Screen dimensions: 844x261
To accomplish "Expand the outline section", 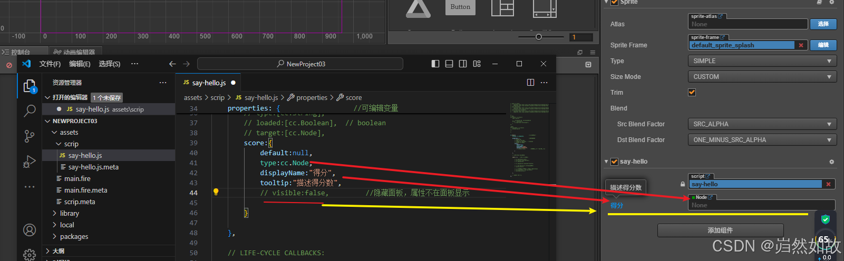I will click(48, 251).
